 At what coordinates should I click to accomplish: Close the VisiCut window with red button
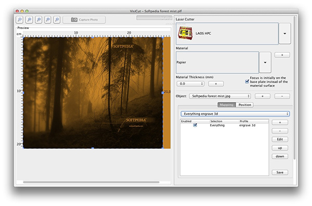(x=17, y=11)
